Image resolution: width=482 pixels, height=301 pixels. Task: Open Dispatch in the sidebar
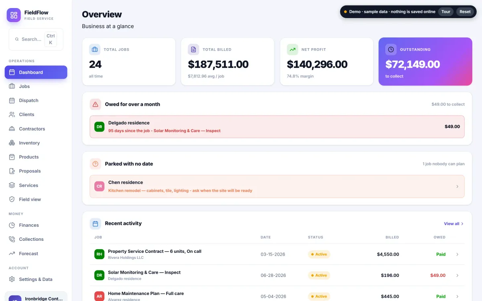click(36, 100)
